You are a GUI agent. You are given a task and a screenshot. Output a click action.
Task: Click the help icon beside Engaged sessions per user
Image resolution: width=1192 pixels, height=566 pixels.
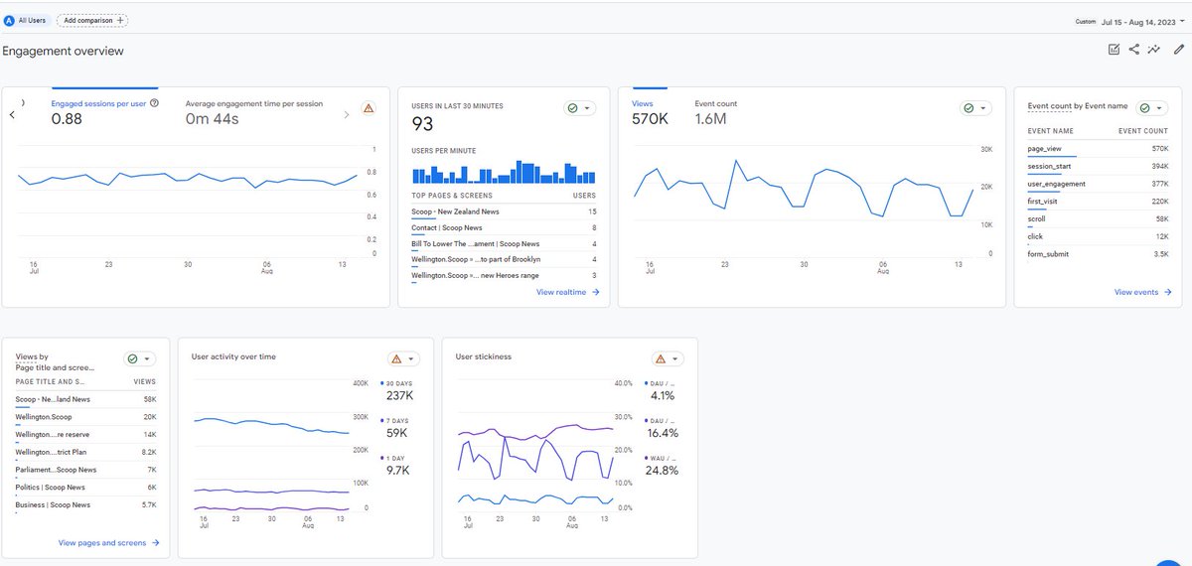pyautogui.click(x=154, y=103)
